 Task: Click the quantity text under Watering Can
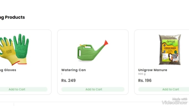click(62, 74)
